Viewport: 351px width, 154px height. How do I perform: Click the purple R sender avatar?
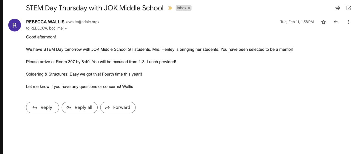click(x=15, y=25)
